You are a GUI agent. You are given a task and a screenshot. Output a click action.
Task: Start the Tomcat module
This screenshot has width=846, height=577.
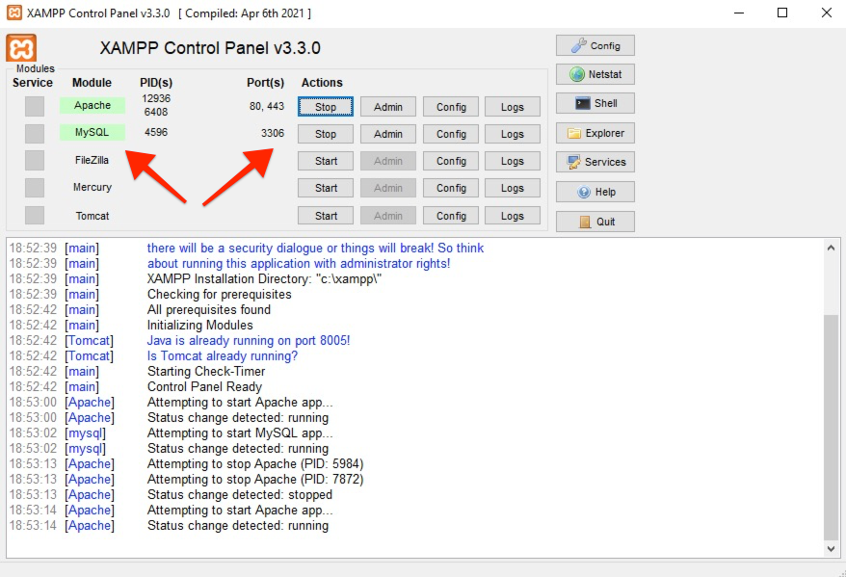tap(326, 216)
